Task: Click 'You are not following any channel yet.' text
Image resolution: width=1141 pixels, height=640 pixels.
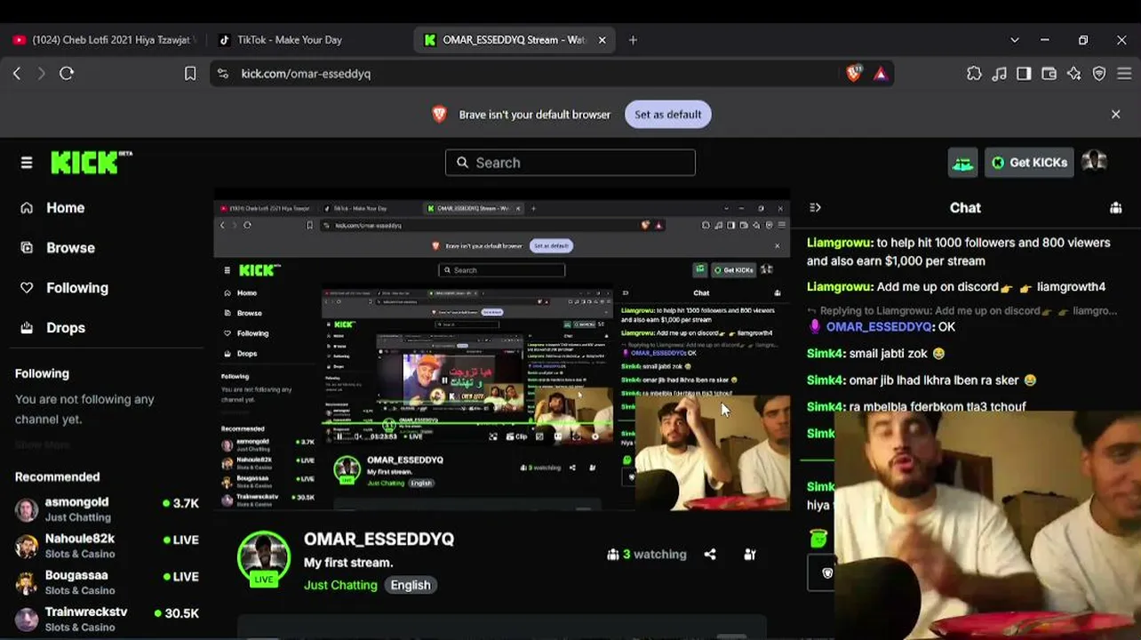Action: pyautogui.click(x=85, y=409)
